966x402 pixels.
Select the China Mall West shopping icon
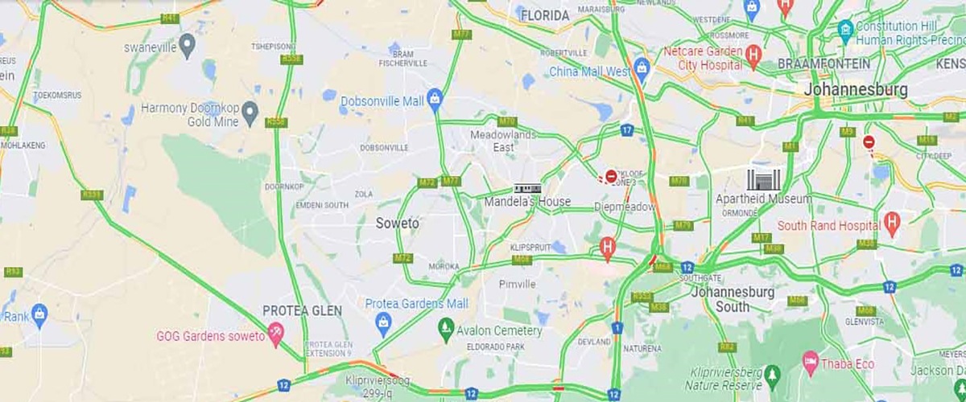(642, 68)
